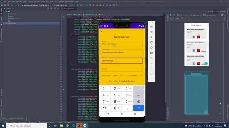The image size is (229, 128).
Task: Open Chrome from the taskbar
Action: (67, 126)
